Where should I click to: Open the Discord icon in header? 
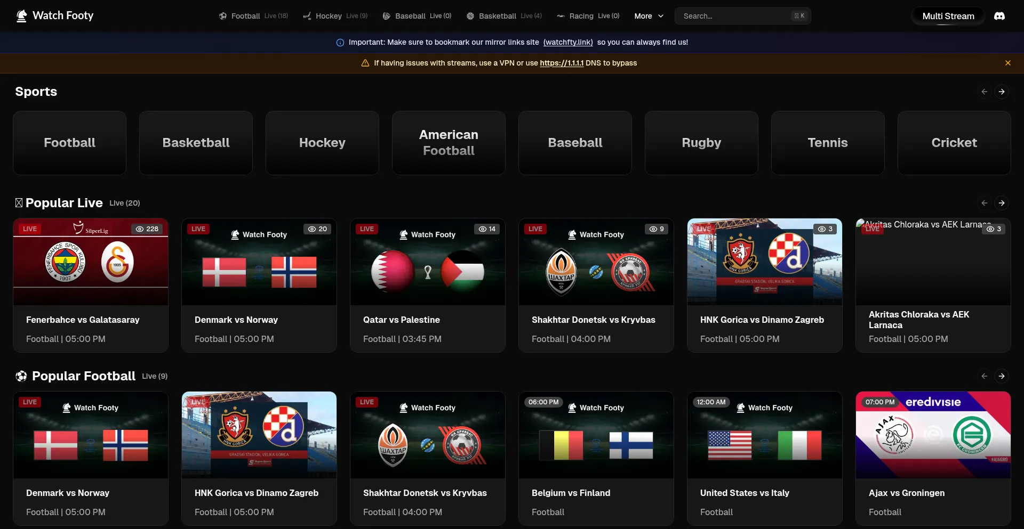[999, 16]
